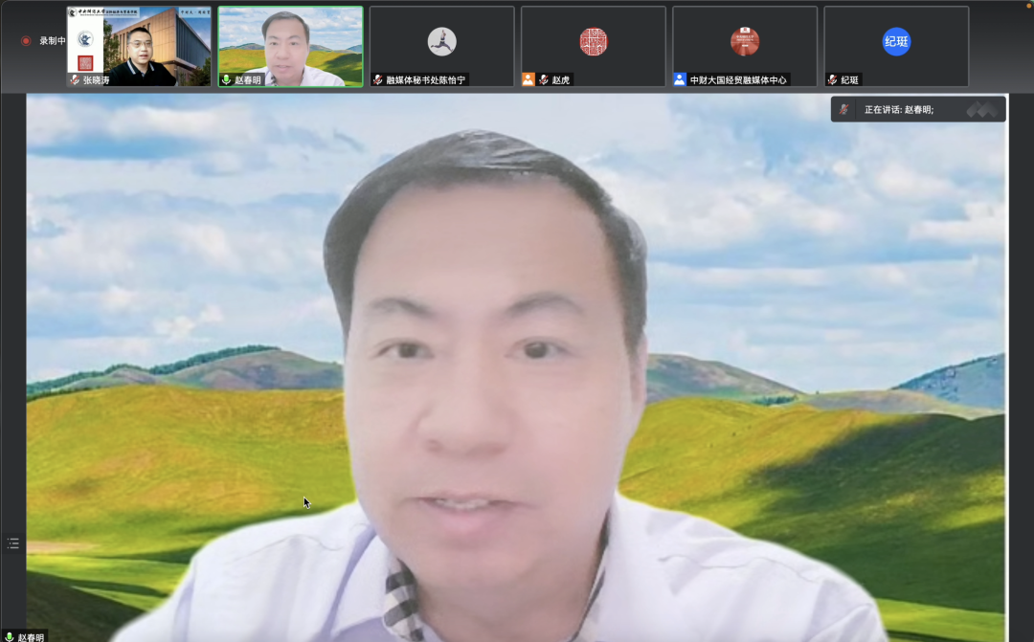
Task: Click the 录制中 recording status label
Action: click(x=52, y=41)
